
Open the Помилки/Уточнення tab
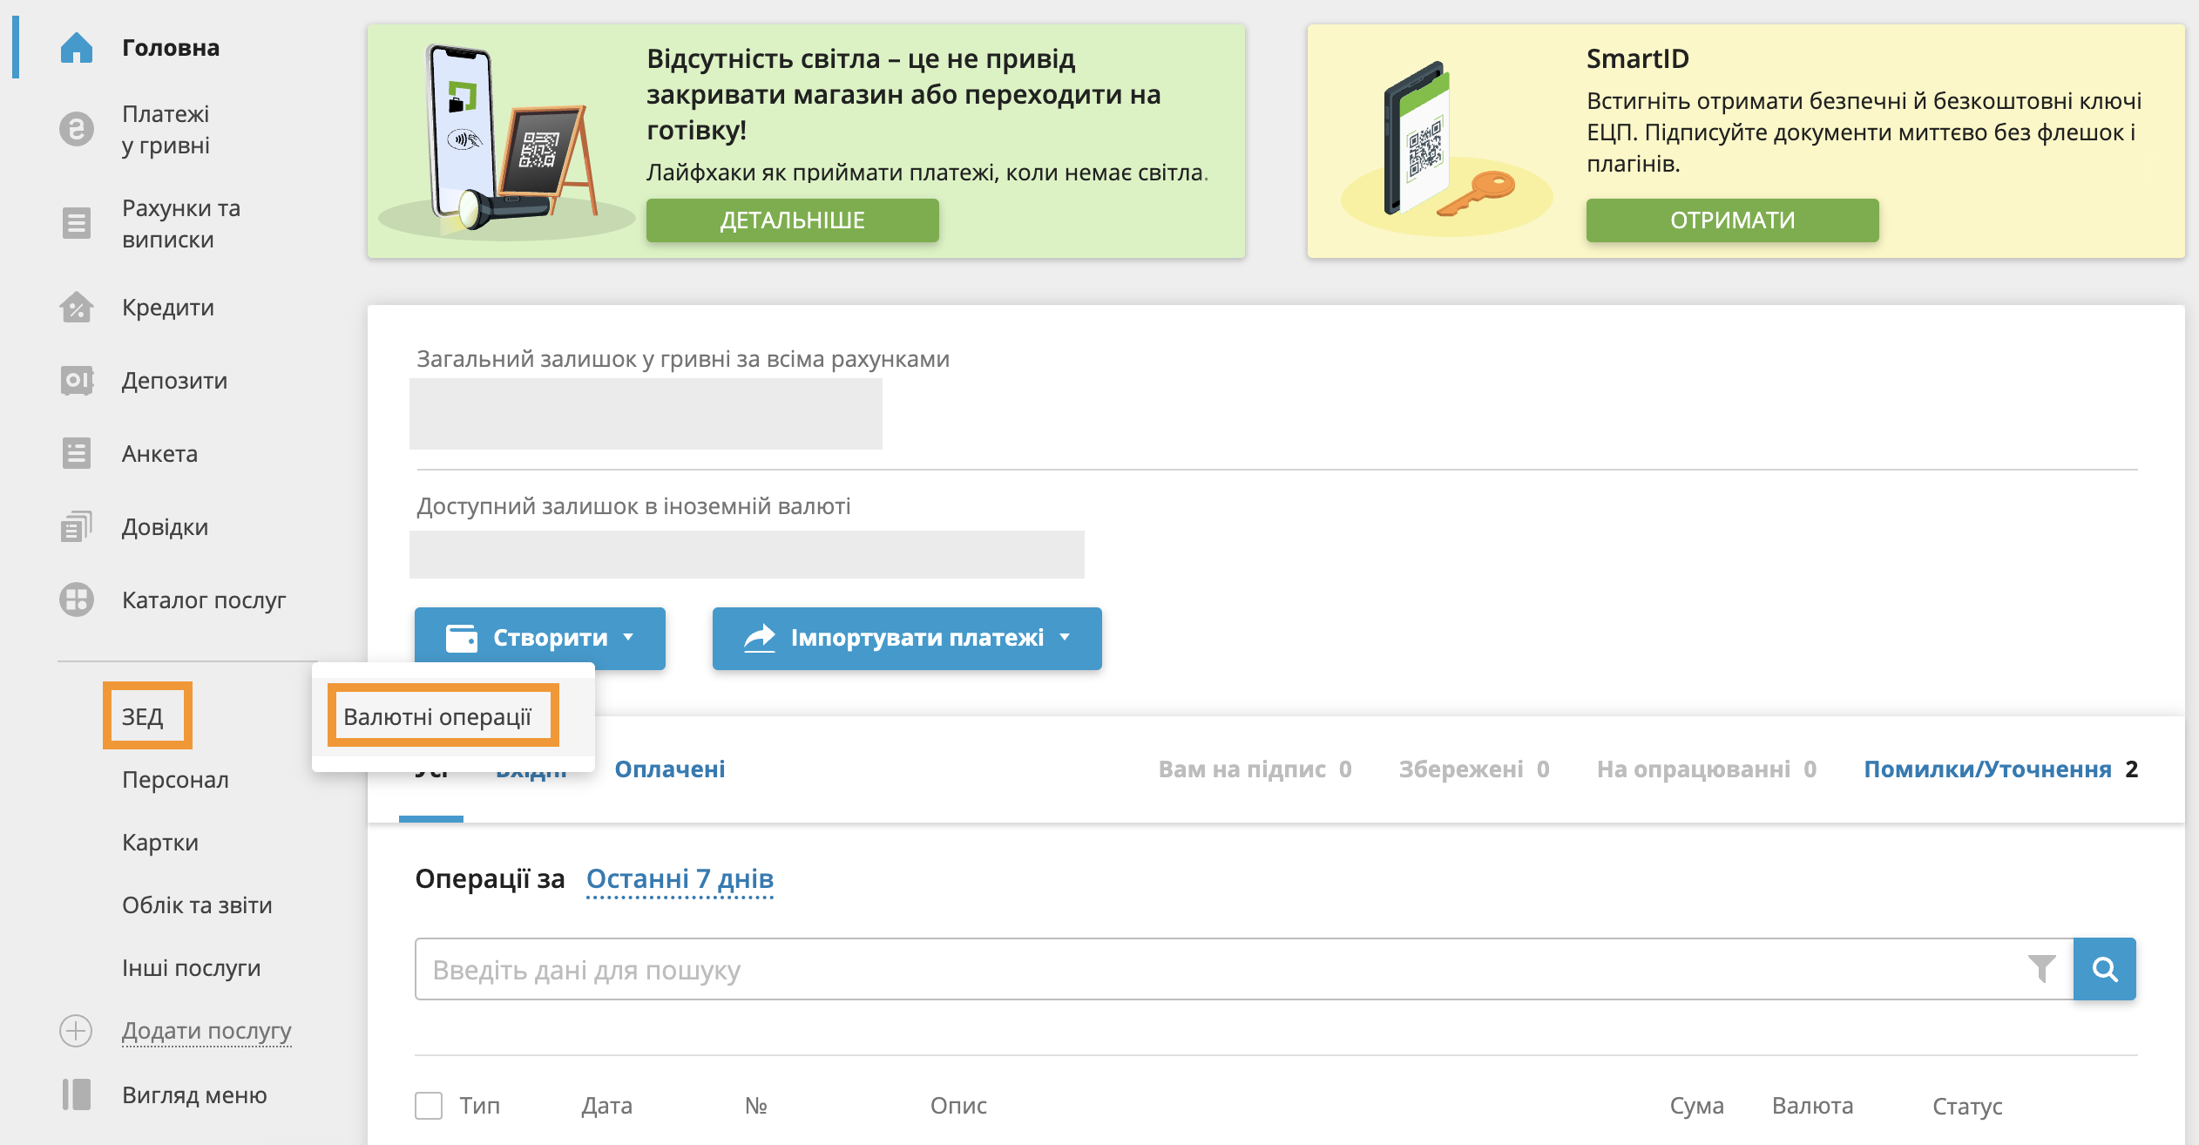(x=1987, y=769)
